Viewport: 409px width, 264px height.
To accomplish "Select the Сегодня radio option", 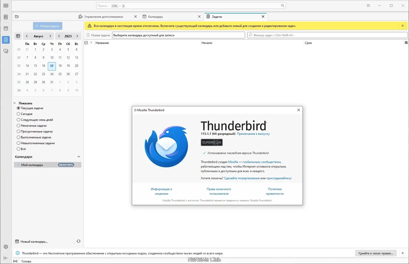I will 25,114.
